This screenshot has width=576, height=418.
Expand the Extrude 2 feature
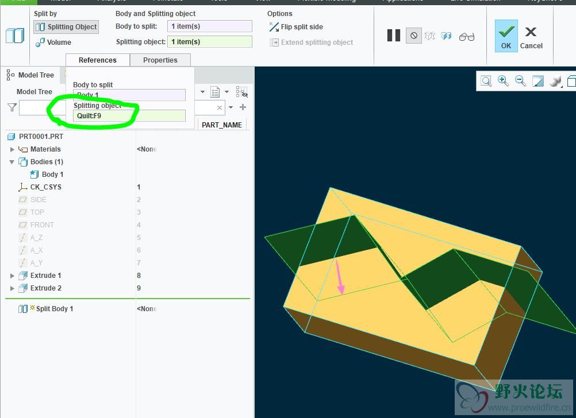pyautogui.click(x=12, y=288)
